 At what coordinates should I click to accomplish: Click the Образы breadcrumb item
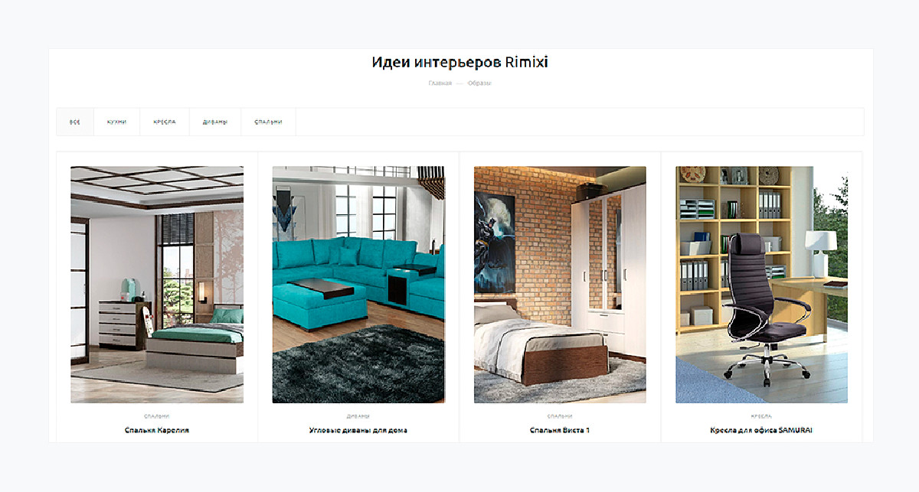[479, 83]
